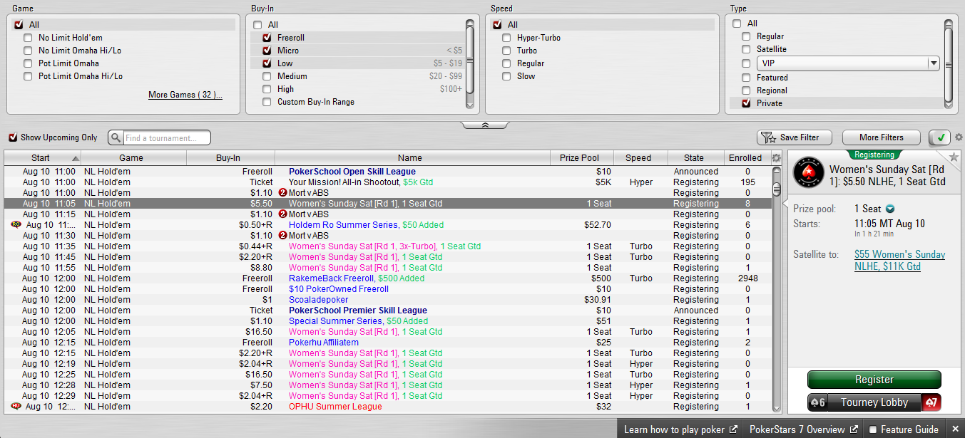Uncheck the Freeroll buy-in filter
This screenshot has width=965, height=438.
pyautogui.click(x=267, y=38)
